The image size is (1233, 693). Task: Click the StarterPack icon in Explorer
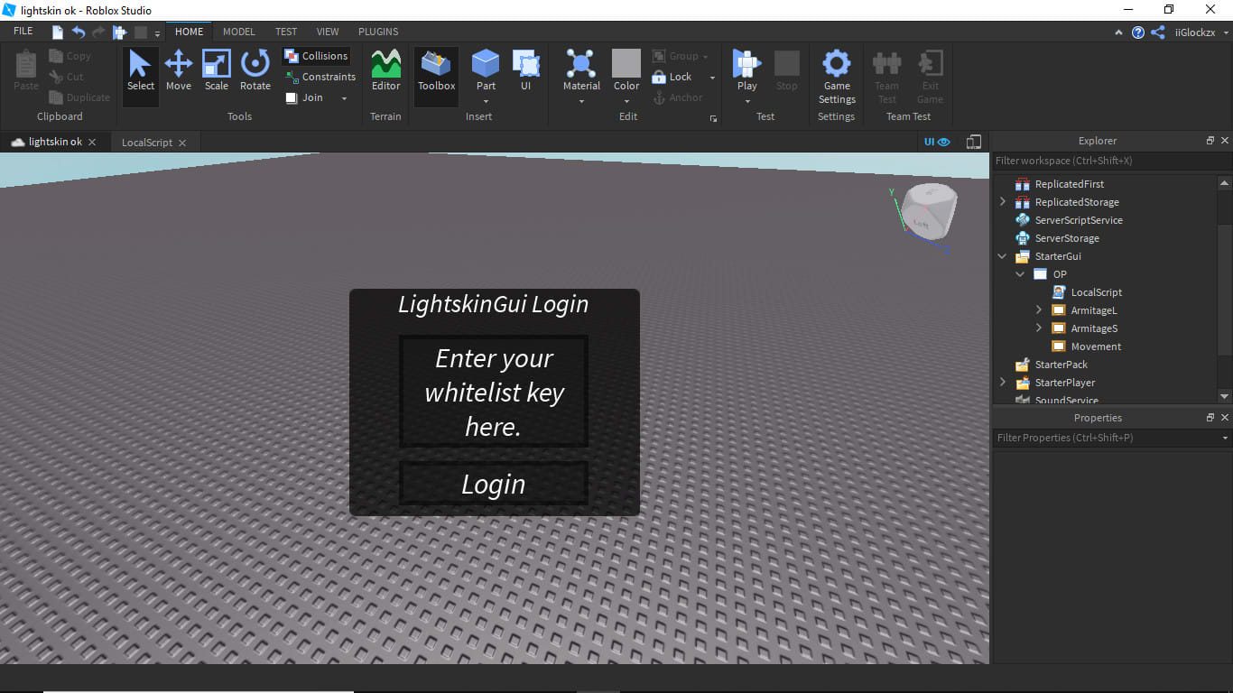pos(1023,365)
